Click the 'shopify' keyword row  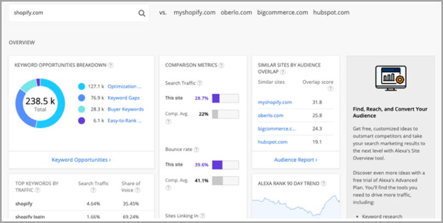[81, 203]
